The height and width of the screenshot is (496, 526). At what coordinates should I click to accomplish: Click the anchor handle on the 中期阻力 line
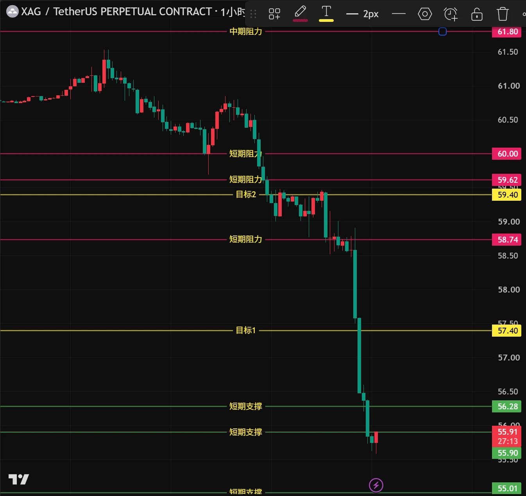coord(442,32)
